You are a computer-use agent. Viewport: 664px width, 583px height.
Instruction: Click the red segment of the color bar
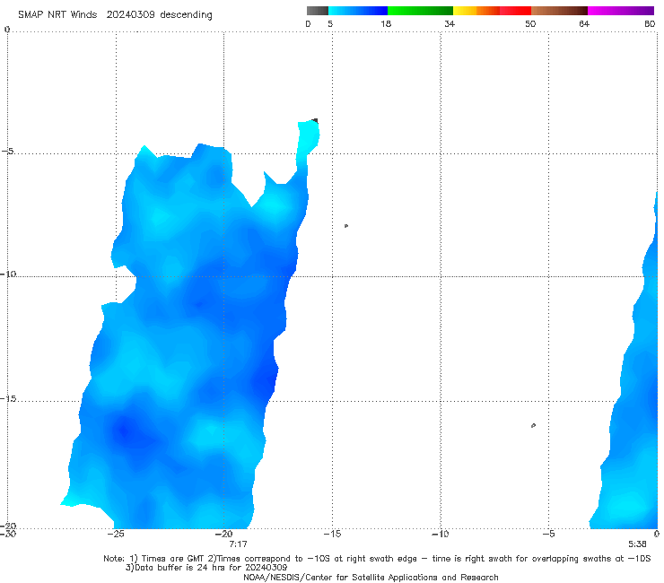pos(515,11)
